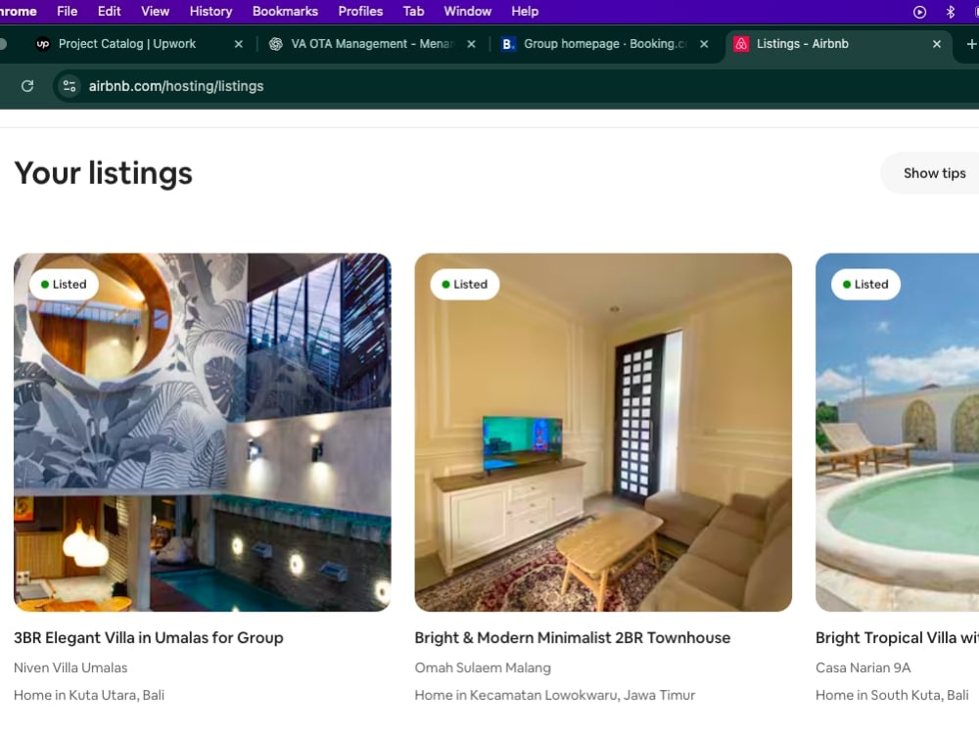Click the Your listings heading
This screenshot has height=734, width=979.
coord(104,173)
